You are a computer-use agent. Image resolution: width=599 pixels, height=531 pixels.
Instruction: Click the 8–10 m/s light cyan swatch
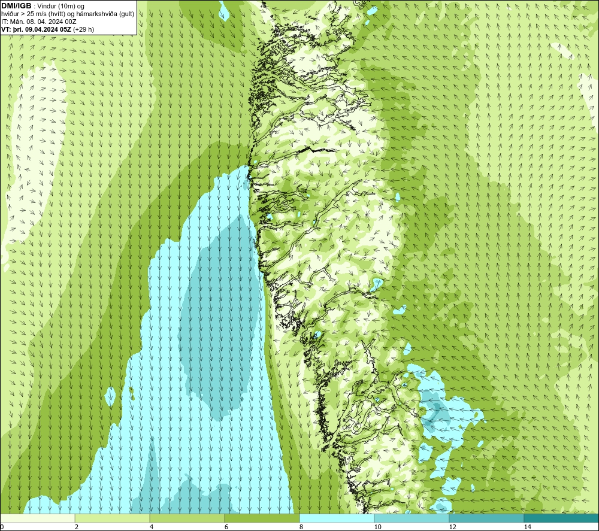[x=337, y=518]
